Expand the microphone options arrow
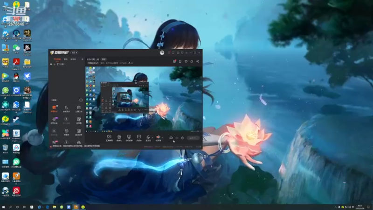 [x=152, y=137]
